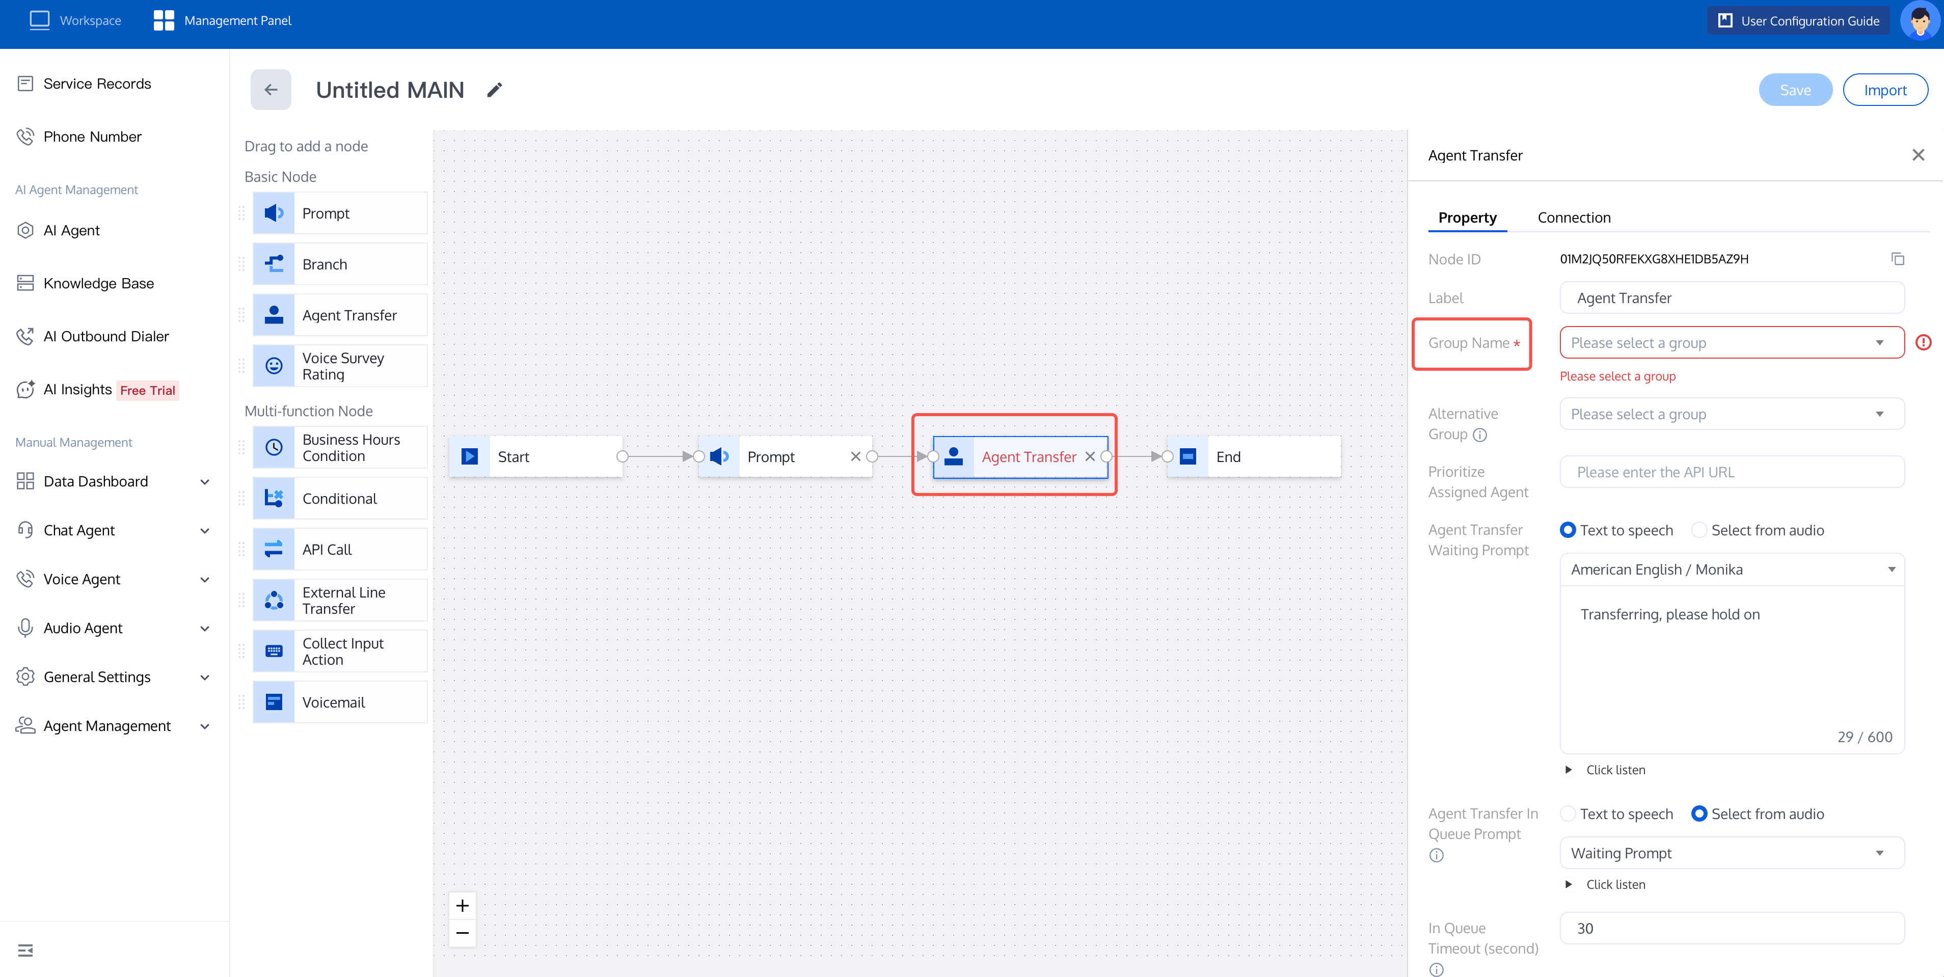Click the back arrow button
Screen dimensions: 1944x977
[x=271, y=90]
